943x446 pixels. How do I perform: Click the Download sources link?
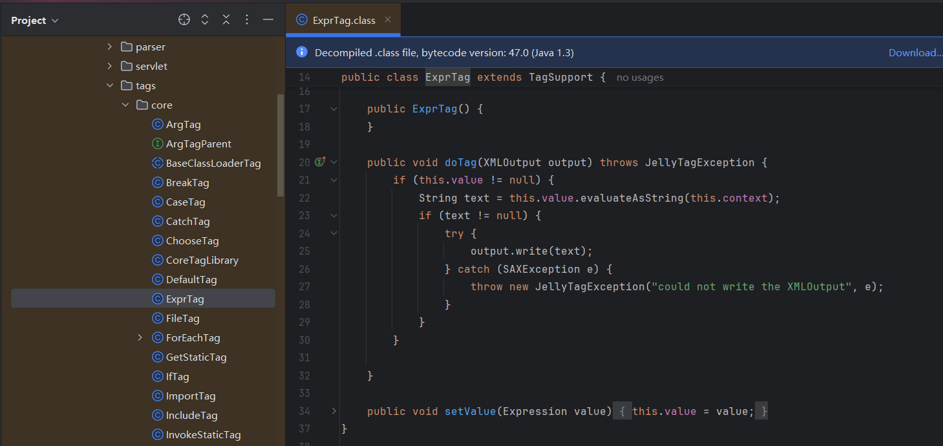(915, 53)
